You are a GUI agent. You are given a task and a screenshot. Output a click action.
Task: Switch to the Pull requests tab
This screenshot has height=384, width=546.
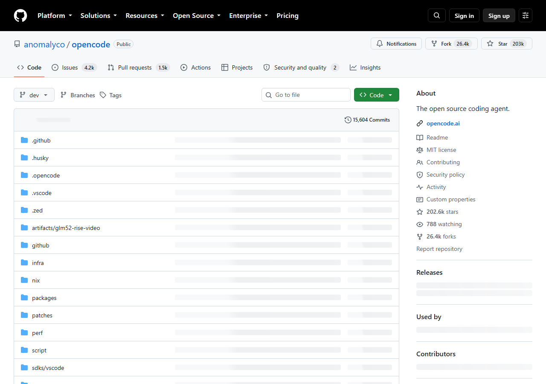139,67
